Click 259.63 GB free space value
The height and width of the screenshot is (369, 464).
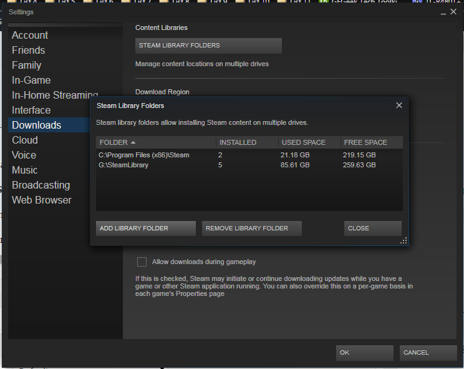tap(359, 165)
